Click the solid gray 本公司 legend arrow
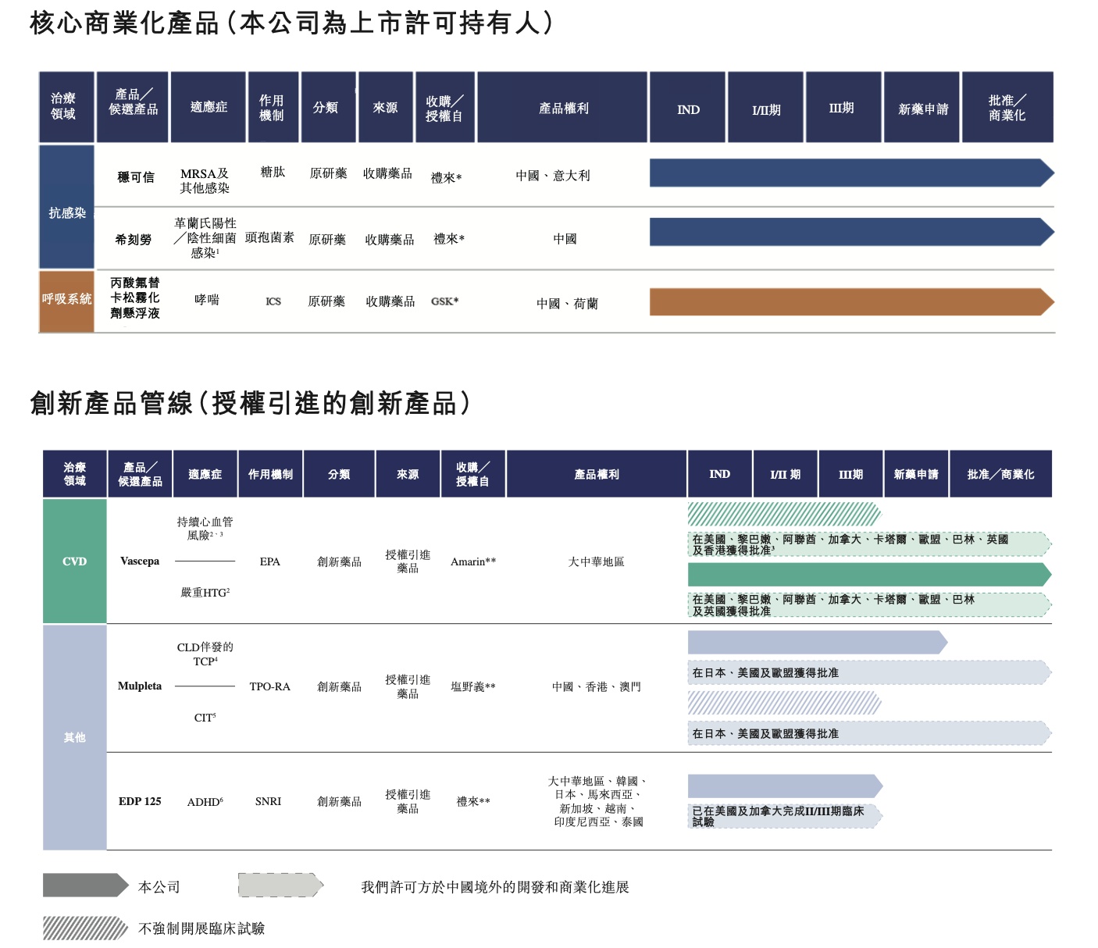Viewport: 1098px width, 948px height. 86,885
